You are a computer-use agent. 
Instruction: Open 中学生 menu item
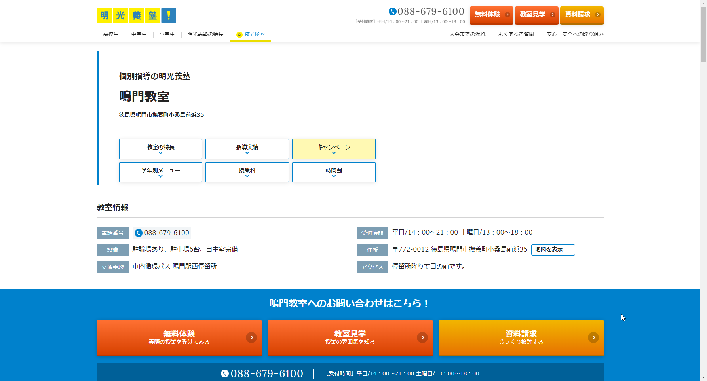tap(139, 34)
